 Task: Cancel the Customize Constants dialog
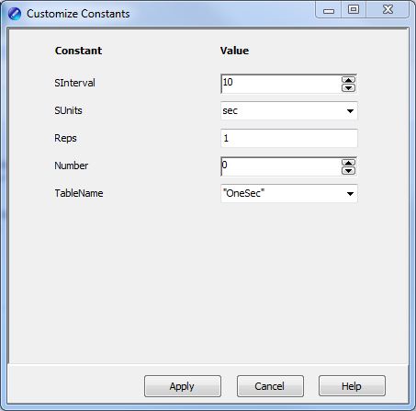tap(270, 386)
